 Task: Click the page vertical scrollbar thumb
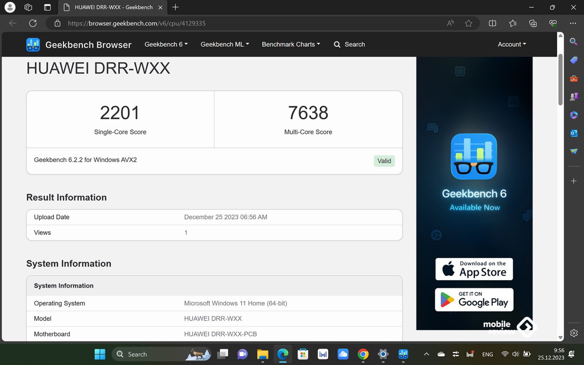click(560, 79)
